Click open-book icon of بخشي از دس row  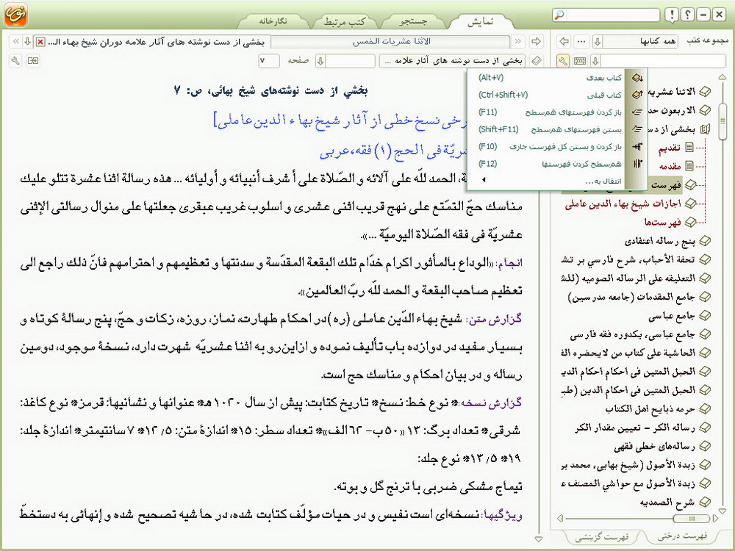[x=705, y=129]
